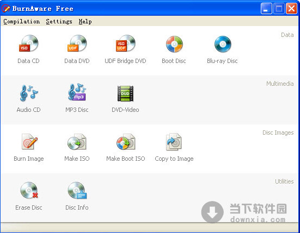300x233 pixels.
Task: Select the Erase Disc icon
Action: 29,190
